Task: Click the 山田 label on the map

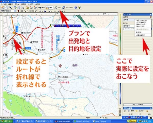Action: pyautogui.click(x=75, y=65)
